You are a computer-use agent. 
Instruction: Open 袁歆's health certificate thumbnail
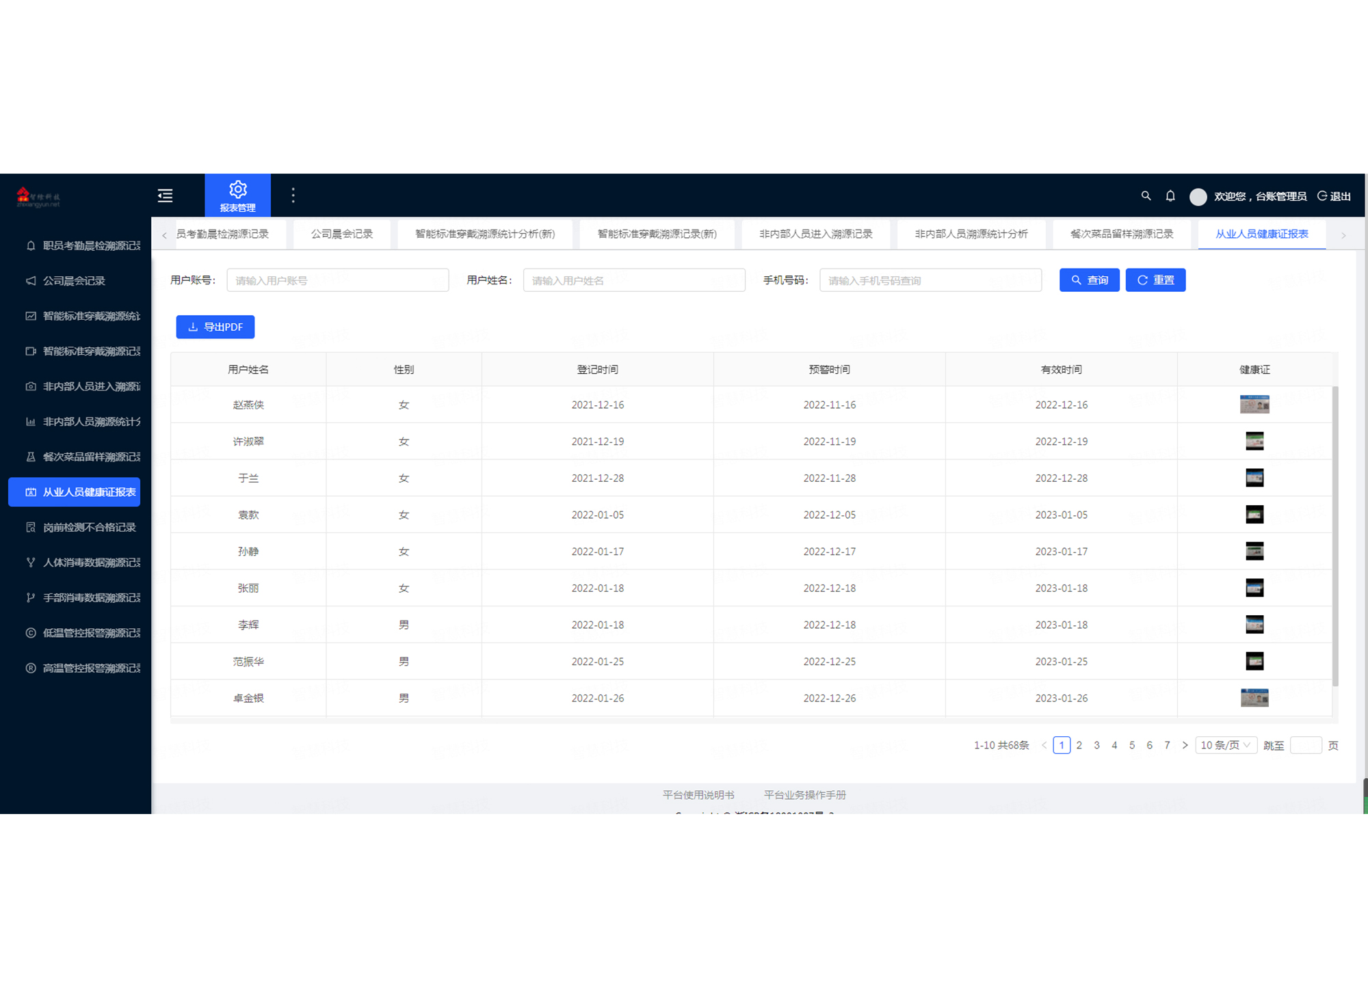click(x=1254, y=515)
